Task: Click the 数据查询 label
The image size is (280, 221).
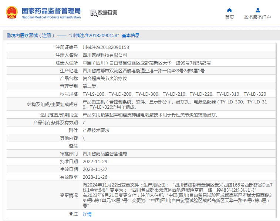Action: 108,13
